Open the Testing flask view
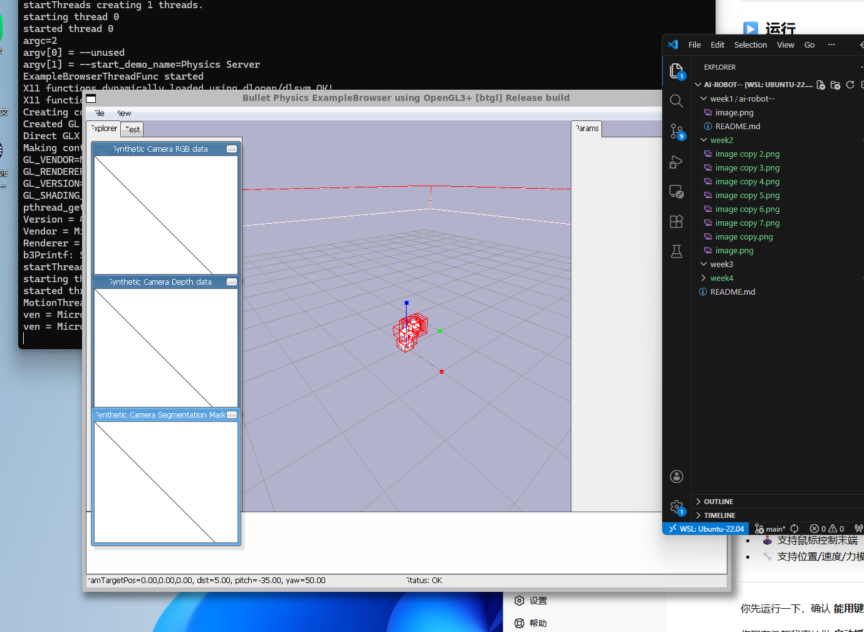864x632 pixels. pyautogui.click(x=676, y=252)
